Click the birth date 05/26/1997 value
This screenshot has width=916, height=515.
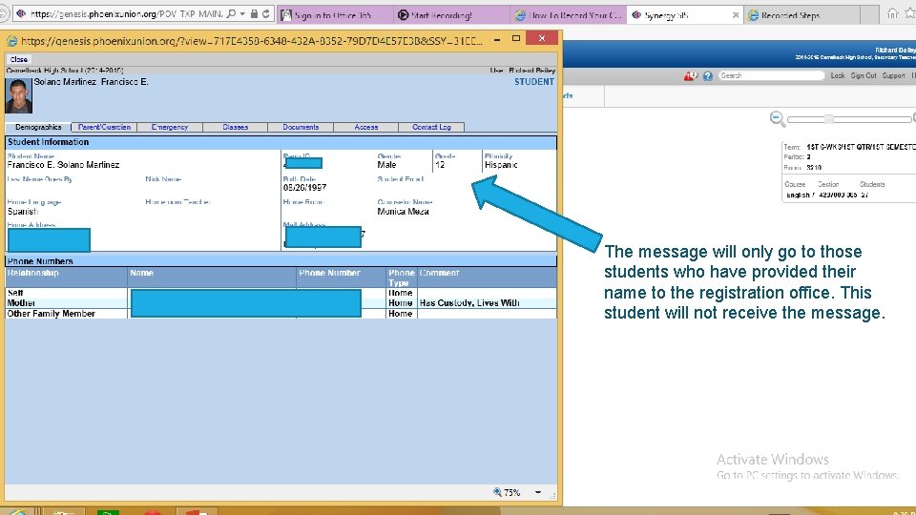pyautogui.click(x=305, y=188)
